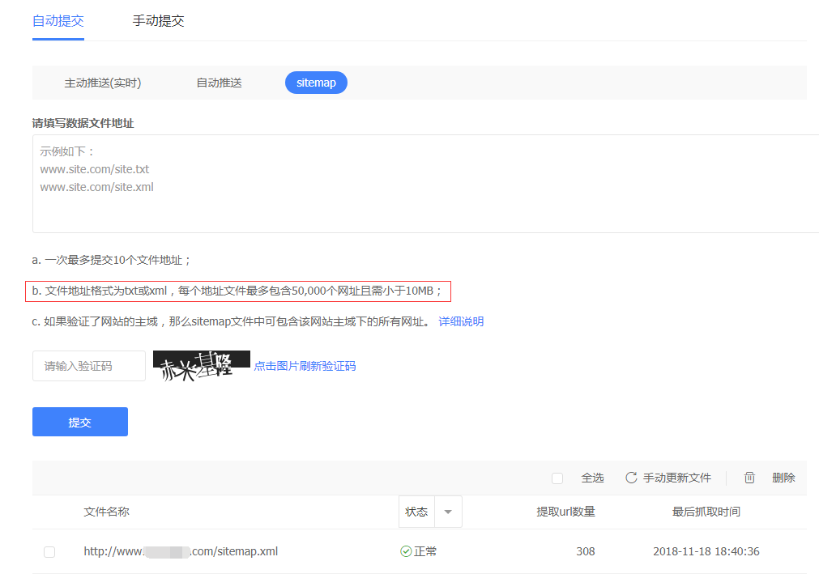Viewport: 819px width, 578px height.
Task: Select the sitemap pill tab
Action: [316, 83]
